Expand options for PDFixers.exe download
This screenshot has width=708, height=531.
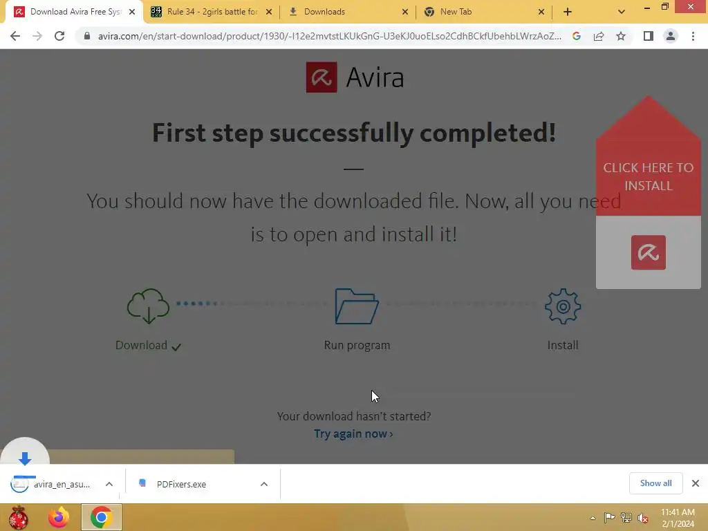tap(263, 484)
